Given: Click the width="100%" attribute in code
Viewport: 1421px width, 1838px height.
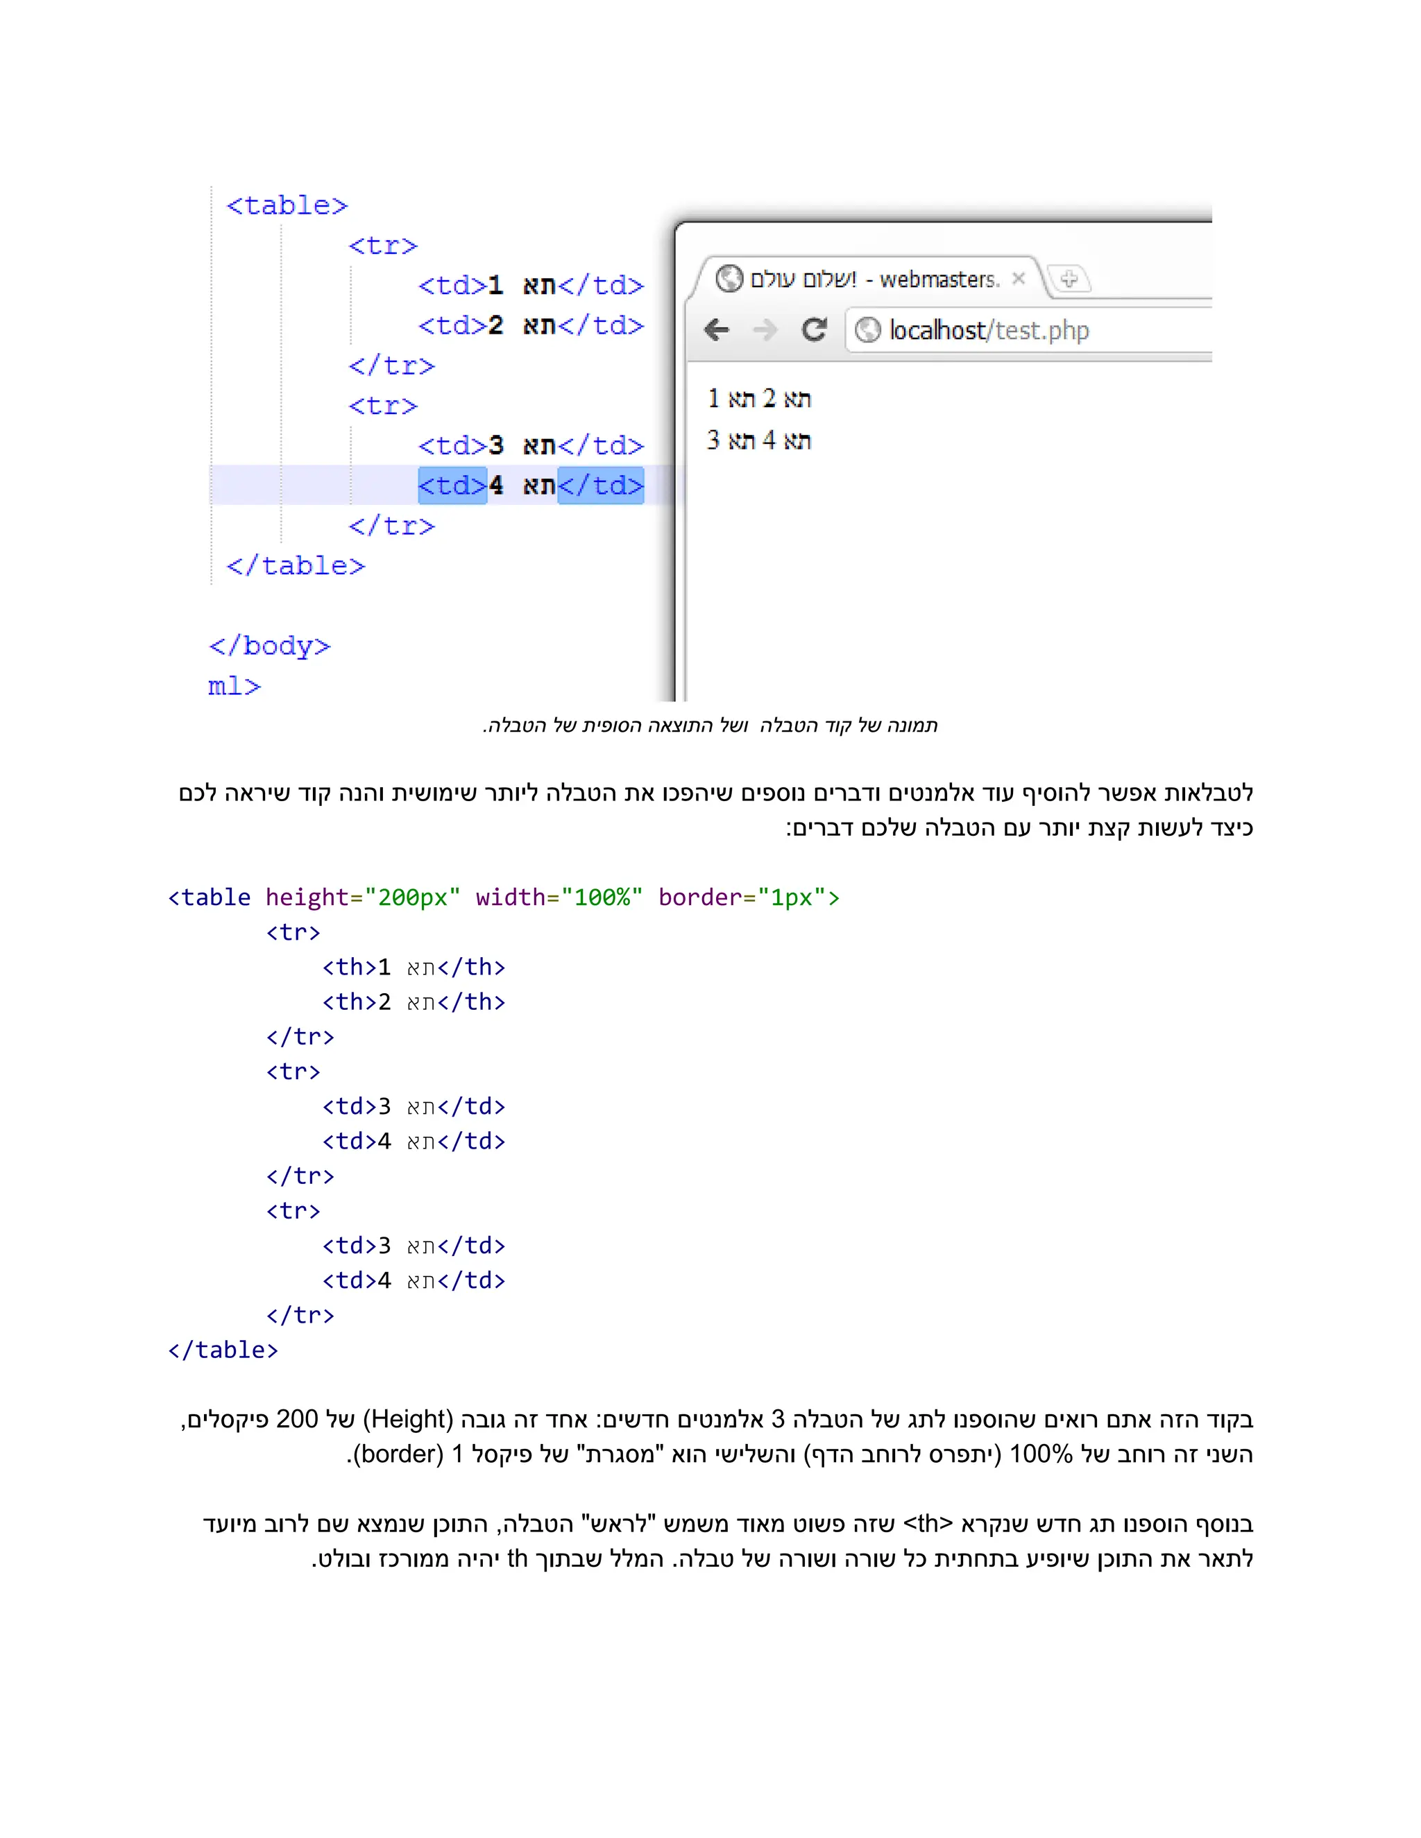Looking at the screenshot, I should tap(559, 897).
